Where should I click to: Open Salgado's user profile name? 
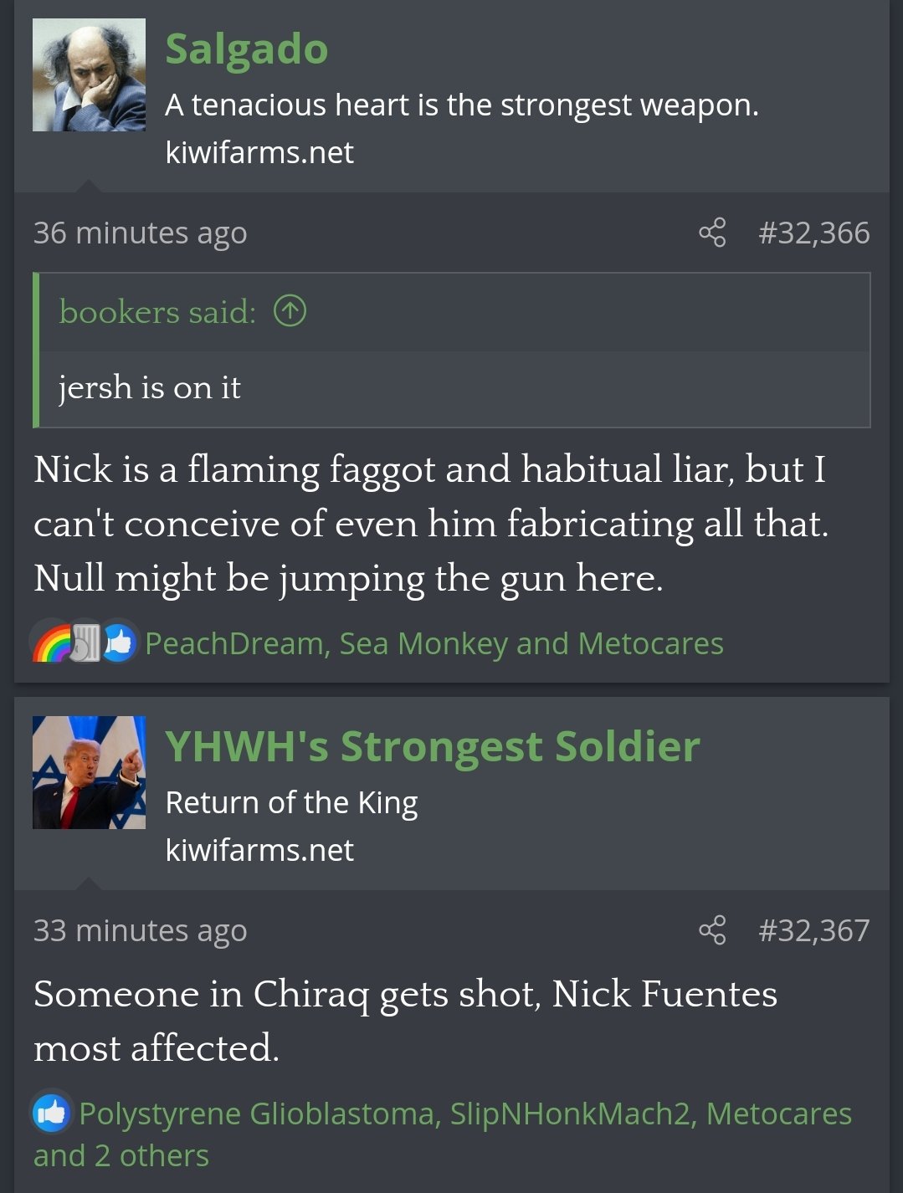(246, 48)
